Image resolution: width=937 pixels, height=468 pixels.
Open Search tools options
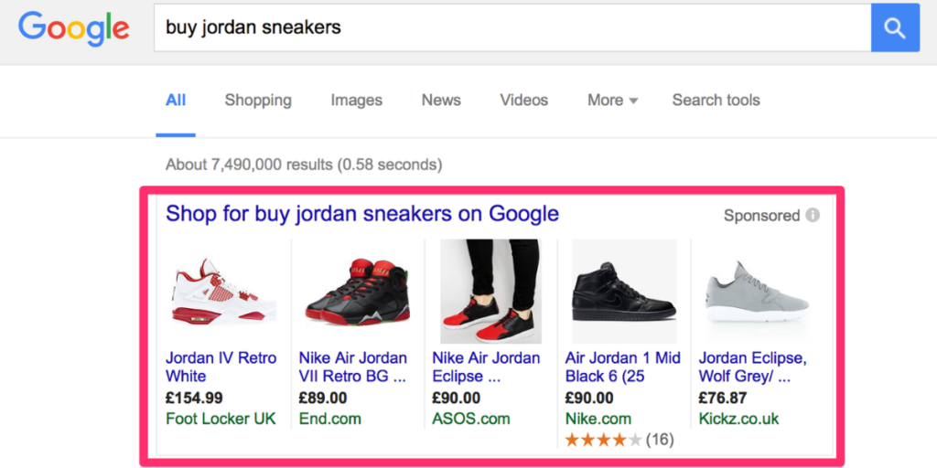coord(716,101)
